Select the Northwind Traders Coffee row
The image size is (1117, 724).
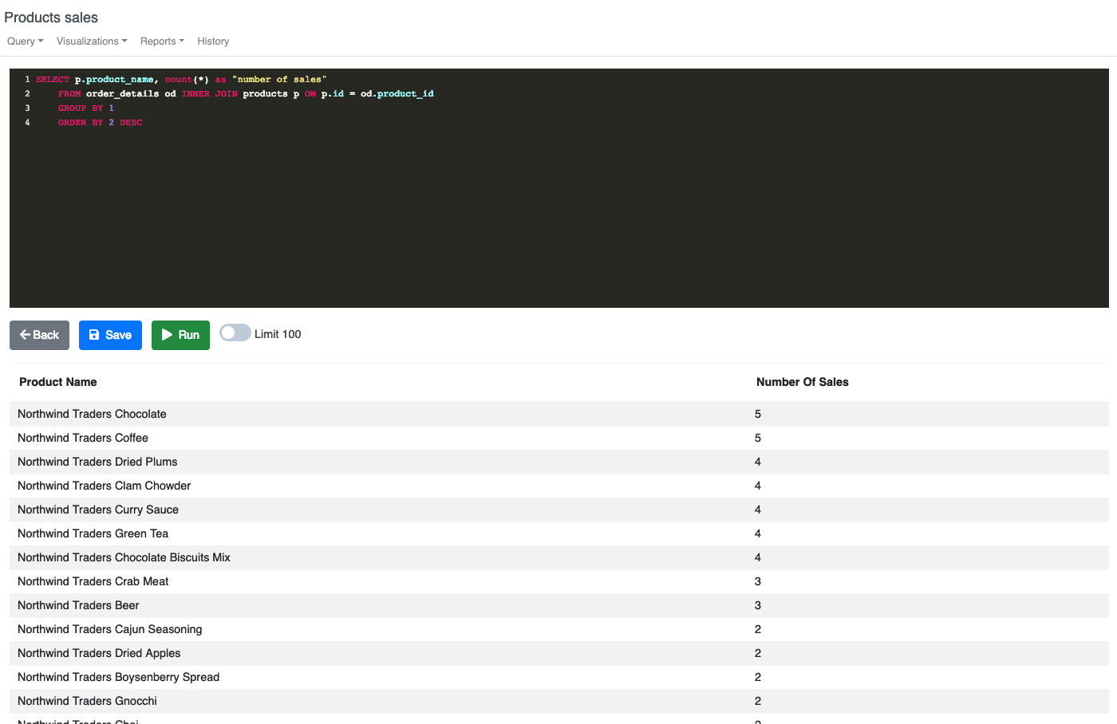tap(558, 438)
